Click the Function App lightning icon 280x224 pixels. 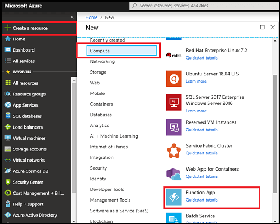[174, 197]
